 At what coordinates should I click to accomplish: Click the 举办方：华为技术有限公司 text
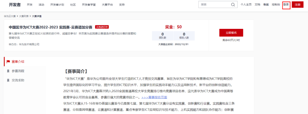tap(24, 44)
